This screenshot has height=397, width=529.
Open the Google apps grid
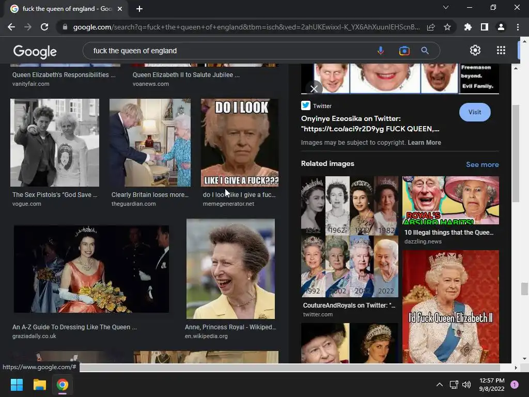point(501,50)
